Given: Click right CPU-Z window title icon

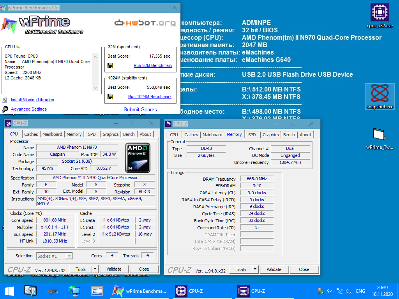Looking at the screenshot, I should (x=168, y=124).
